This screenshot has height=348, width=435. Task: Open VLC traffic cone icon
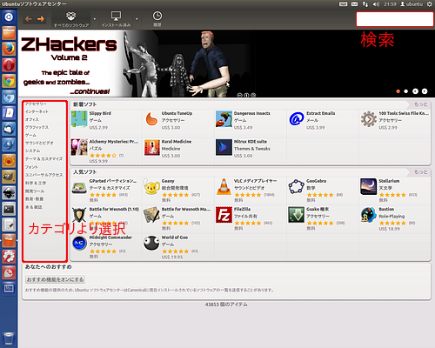224,186
